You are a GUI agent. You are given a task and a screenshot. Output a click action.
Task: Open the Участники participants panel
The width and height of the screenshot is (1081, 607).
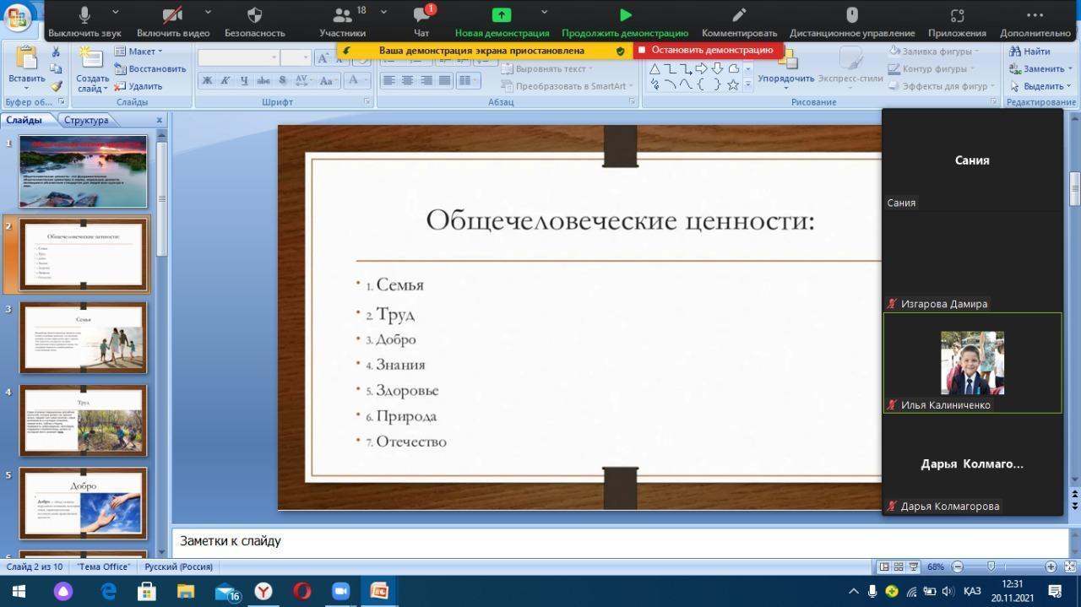point(342,21)
